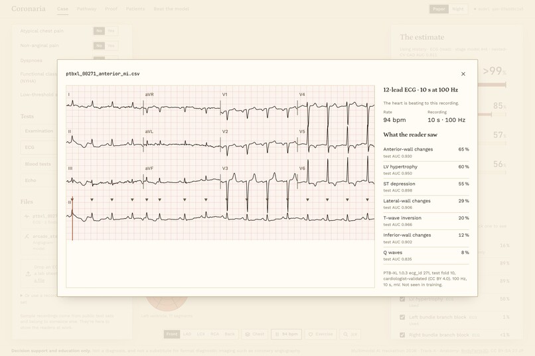The height and width of the screenshot is (356, 535).
Task: Click the model status label at top right
Action: (498, 9)
